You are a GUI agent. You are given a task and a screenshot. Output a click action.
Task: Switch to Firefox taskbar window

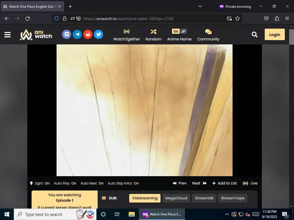pos(162,214)
